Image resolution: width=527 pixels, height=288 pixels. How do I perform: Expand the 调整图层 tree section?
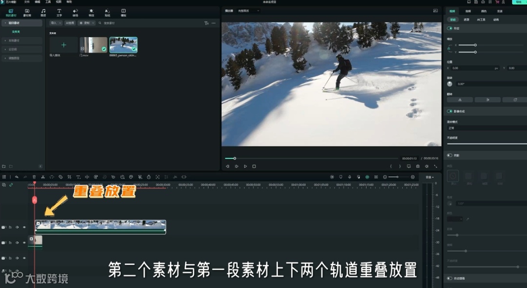5,58
